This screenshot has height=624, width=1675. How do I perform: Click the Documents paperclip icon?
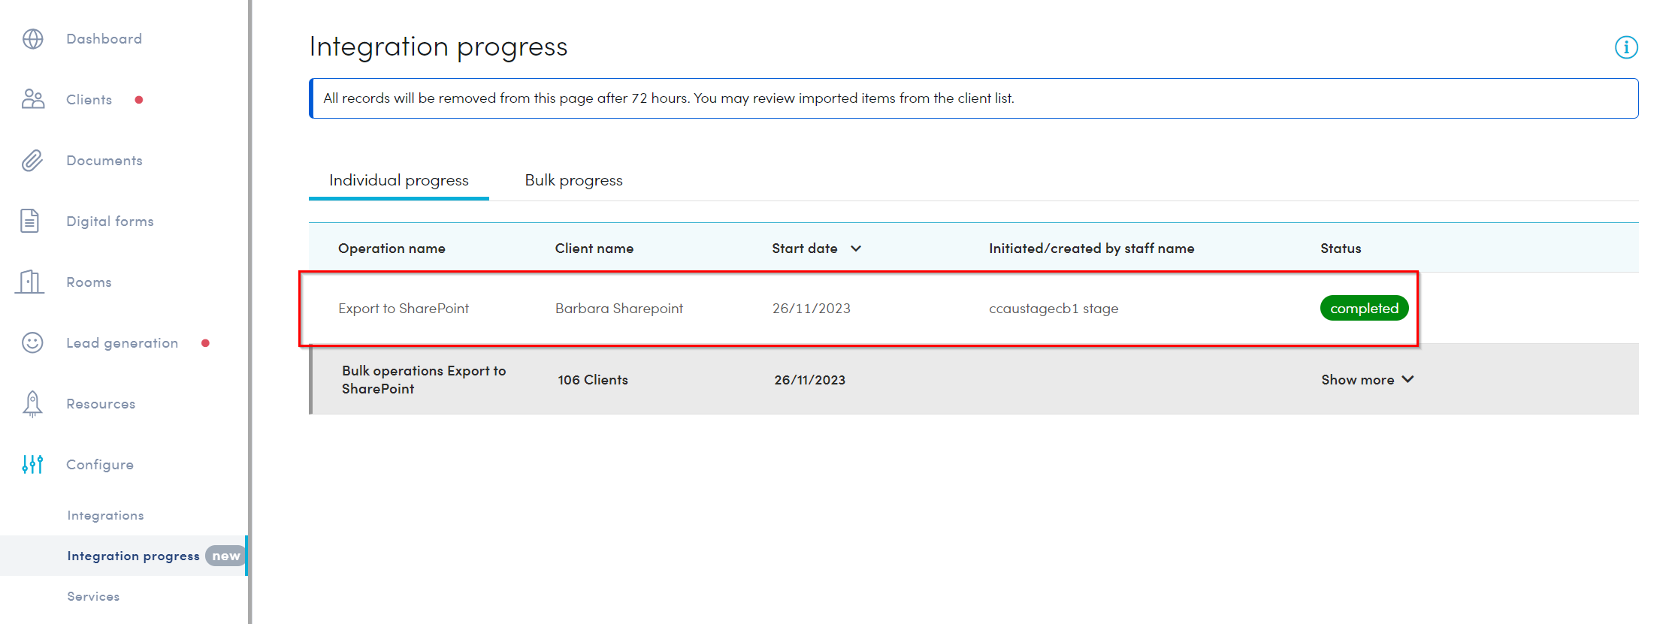[x=32, y=160]
